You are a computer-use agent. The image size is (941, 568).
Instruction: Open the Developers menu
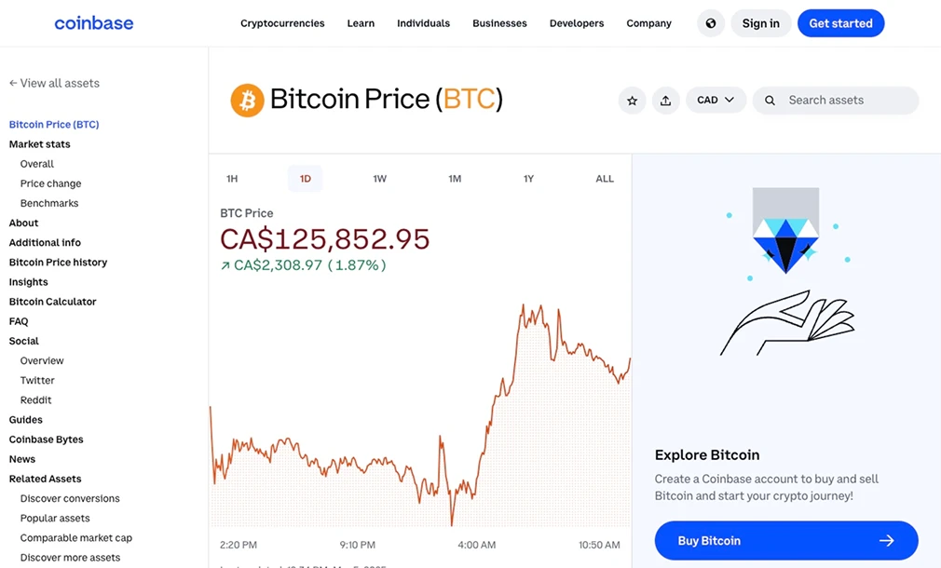(576, 22)
